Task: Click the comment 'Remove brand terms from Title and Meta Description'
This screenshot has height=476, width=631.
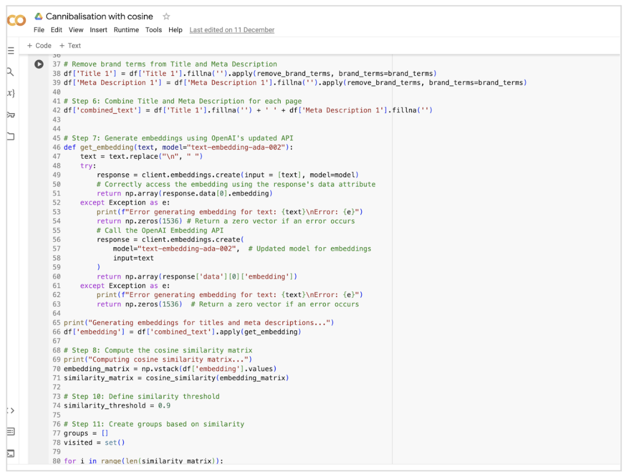Action: point(170,64)
